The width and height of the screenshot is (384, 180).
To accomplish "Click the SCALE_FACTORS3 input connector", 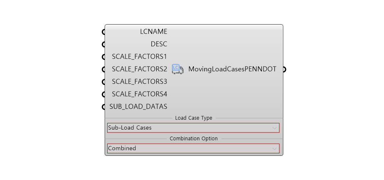I will pos(103,82).
